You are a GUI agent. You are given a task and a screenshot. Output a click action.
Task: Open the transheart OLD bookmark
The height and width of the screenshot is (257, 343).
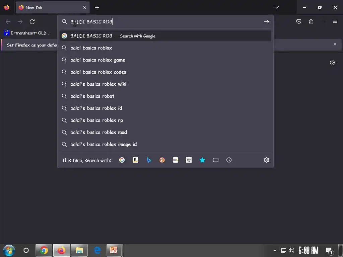click(27, 33)
